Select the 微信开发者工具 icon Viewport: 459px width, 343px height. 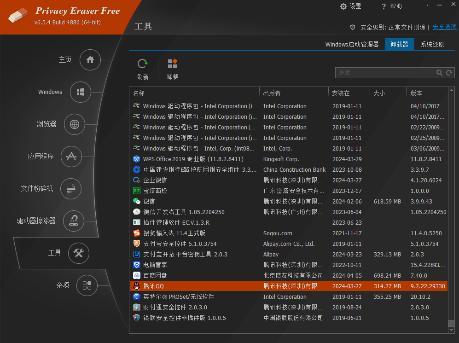[136, 212]
